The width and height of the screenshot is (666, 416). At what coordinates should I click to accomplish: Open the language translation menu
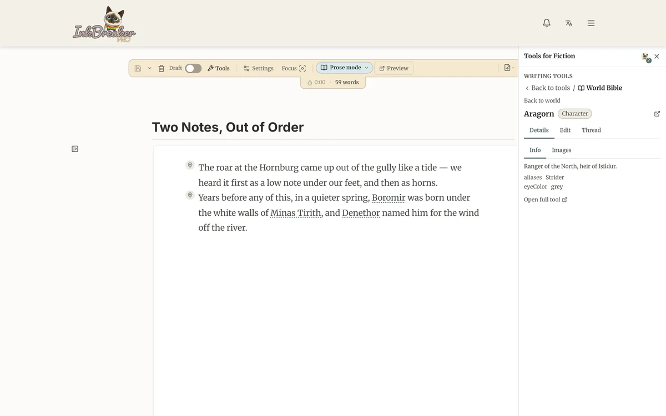click(569, 23)
